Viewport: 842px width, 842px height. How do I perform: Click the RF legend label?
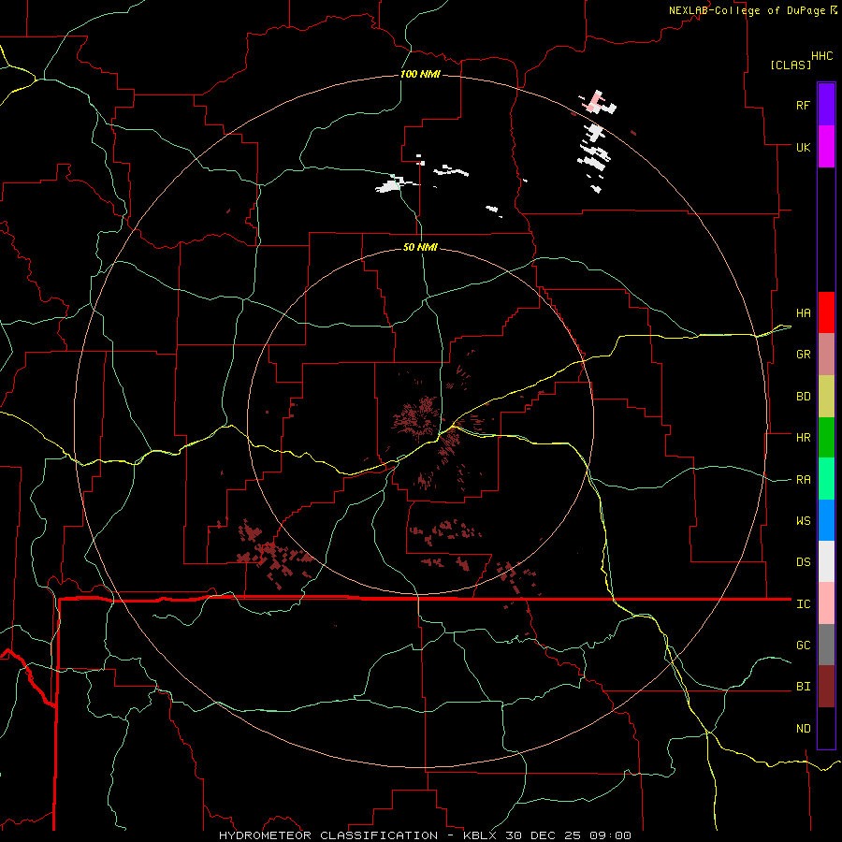803,105
